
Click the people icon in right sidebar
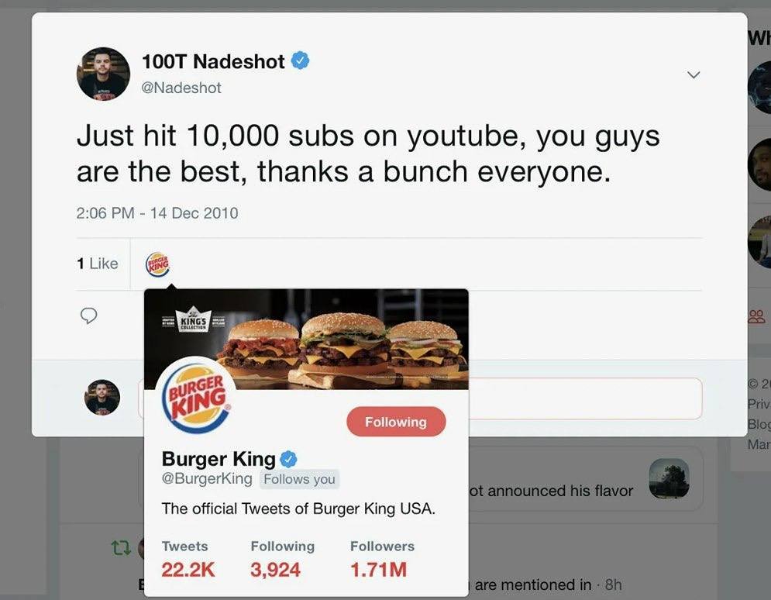(756, 316)
